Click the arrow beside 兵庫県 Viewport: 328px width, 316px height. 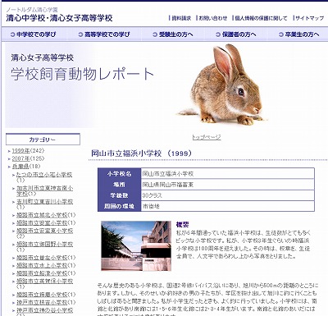click(x=9, y=167)
